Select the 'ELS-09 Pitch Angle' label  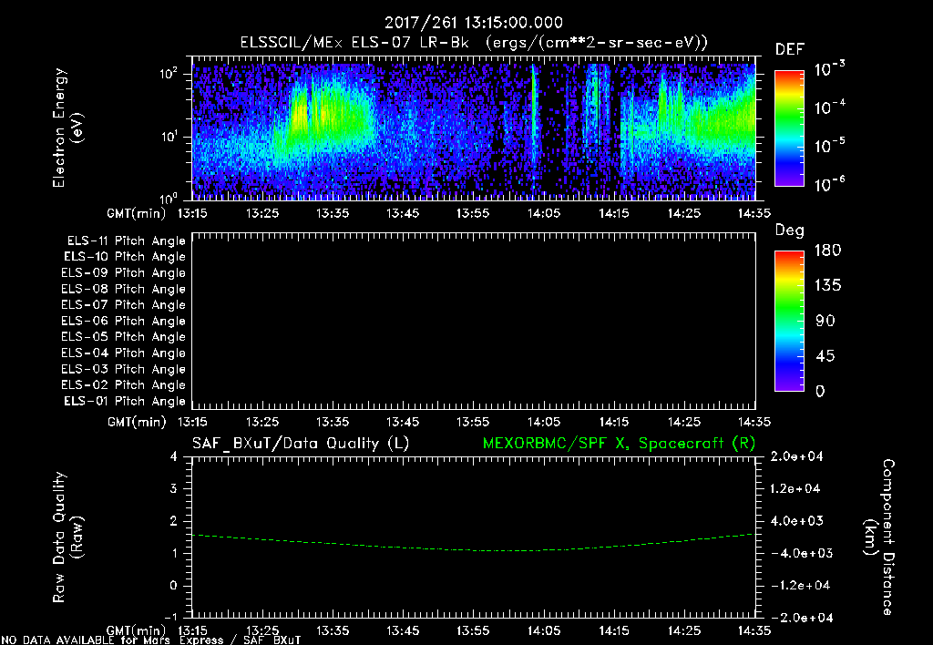tap(123, 273)
